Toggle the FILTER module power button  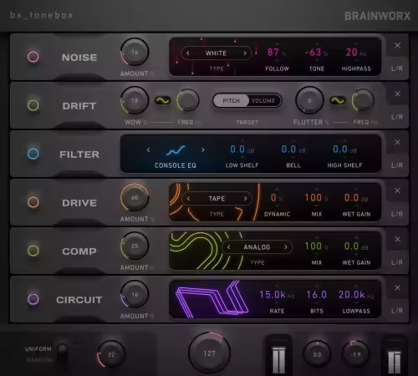(x=33, y=154)
